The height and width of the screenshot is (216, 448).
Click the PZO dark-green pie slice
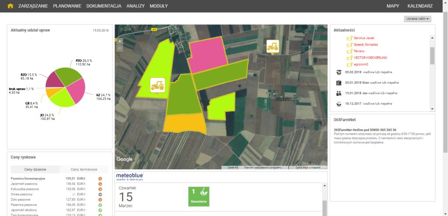click(69, 77)
